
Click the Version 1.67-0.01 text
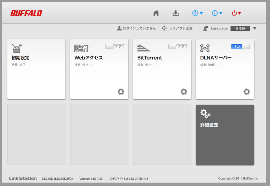click(x=91, y=179)
